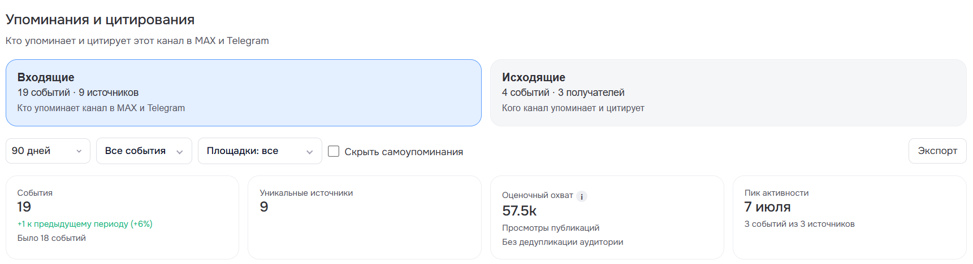
Task: Click the 7 июля peak date
Action: [767, 207]
